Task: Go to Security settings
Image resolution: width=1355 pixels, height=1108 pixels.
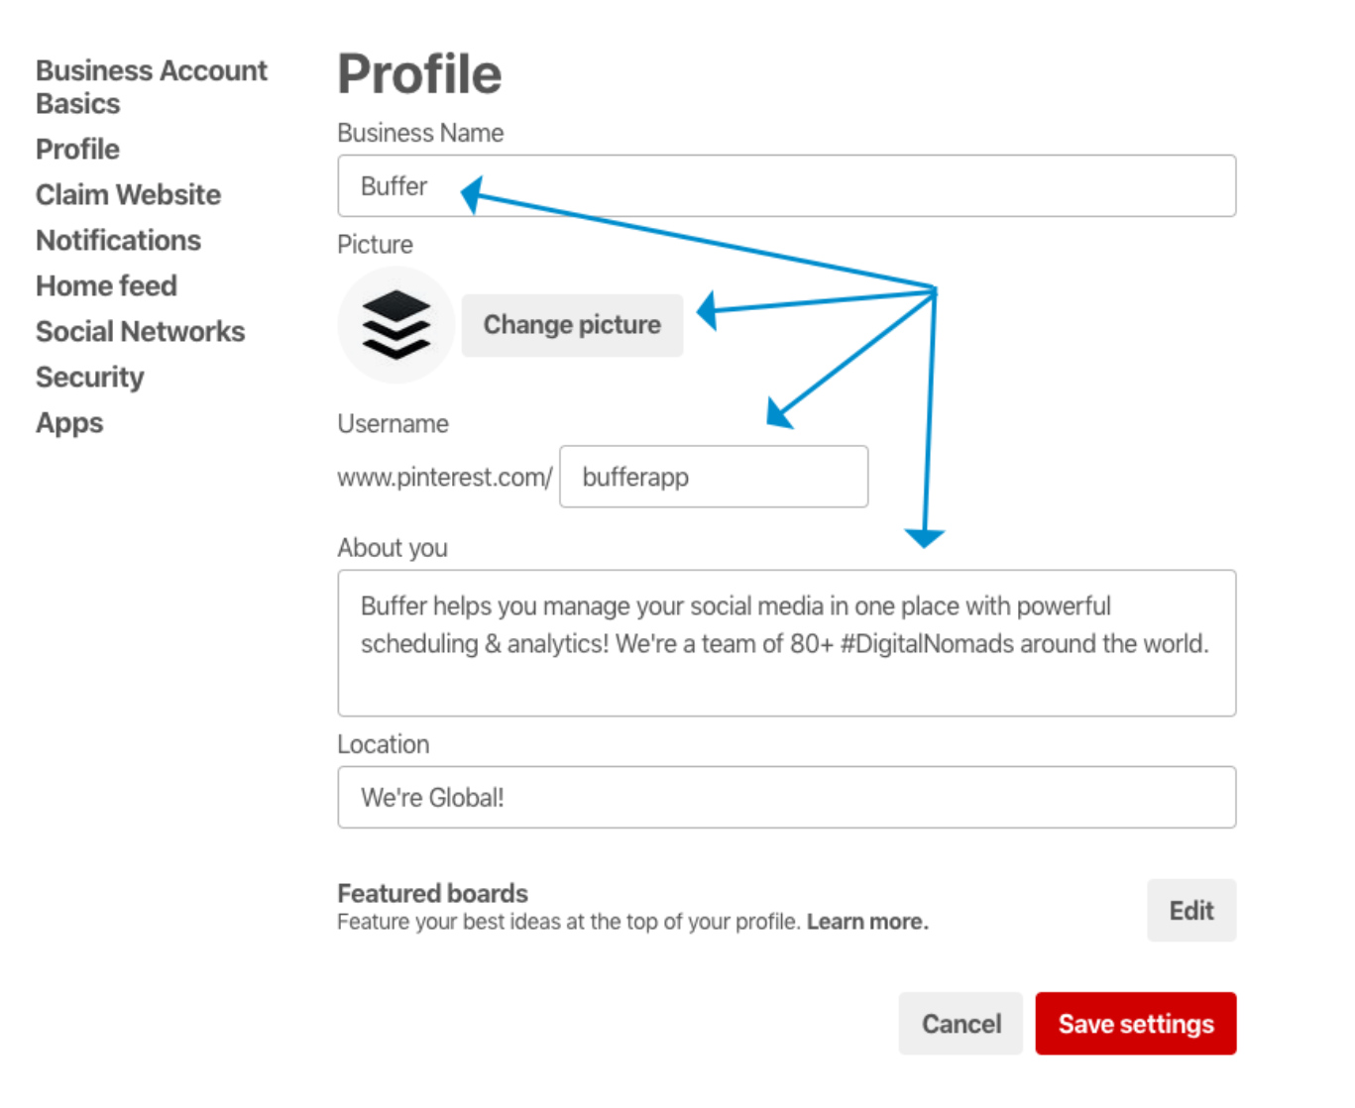Action: tap(89, 378)
